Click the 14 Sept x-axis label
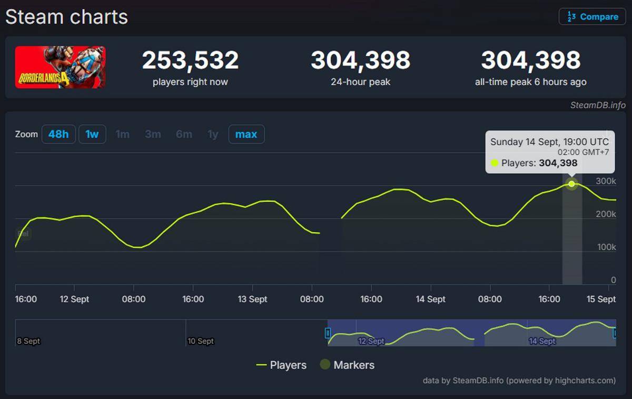Screen dimensions: 632x399 click(430, 299)
